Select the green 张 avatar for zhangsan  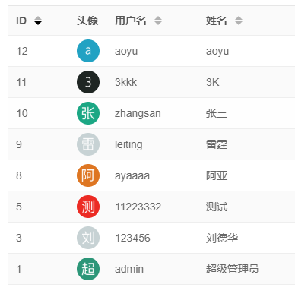click(x=88, y=113)
